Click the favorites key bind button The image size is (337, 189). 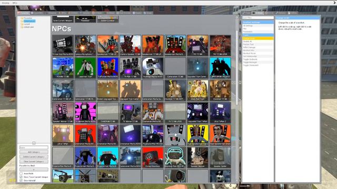(34, 170)
